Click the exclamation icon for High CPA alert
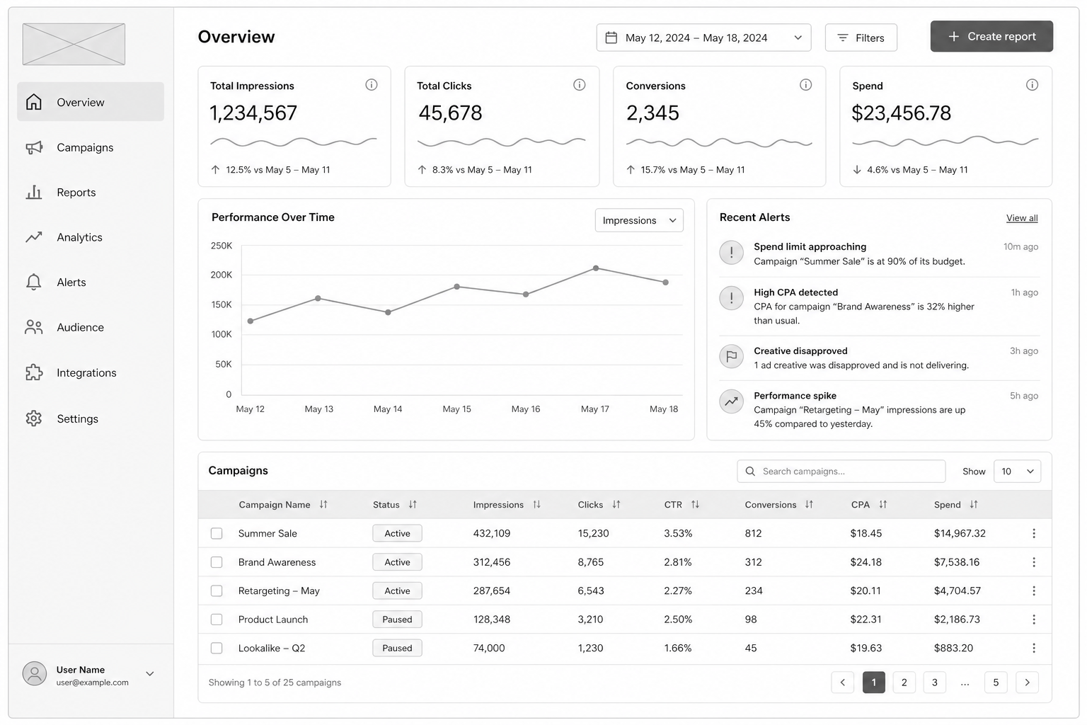This screenshot has width=1087, height=725. pyautogui.click(x=732, y=298)
